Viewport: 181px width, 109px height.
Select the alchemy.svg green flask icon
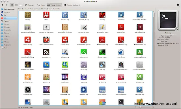[84, 52]
